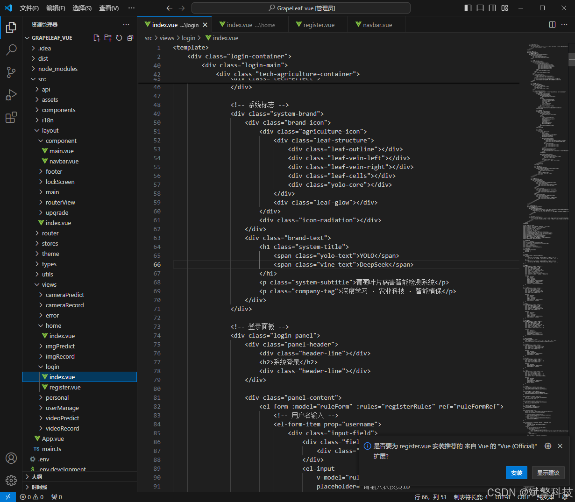Screen dimensions: 575x502
Task: Collapse all folders in explorer
Action: click(x=130, y=38)
